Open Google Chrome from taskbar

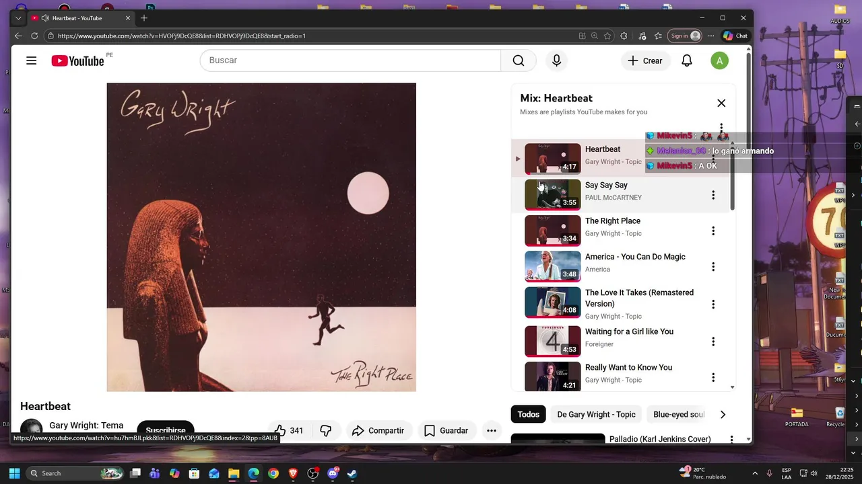point(273,473)
